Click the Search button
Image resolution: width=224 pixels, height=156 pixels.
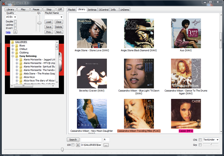point(73,140)
